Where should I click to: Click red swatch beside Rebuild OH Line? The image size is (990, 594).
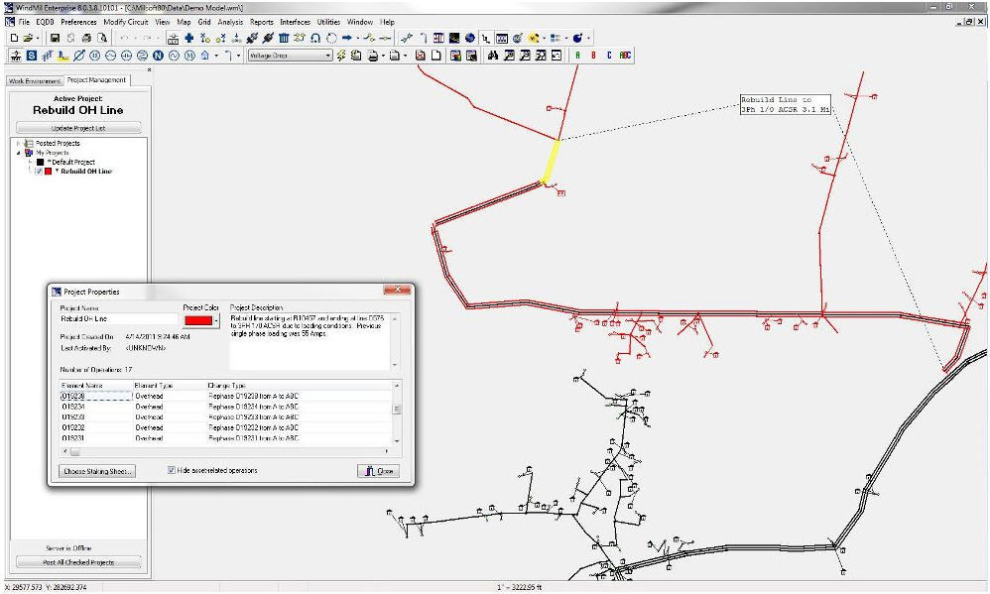(48, 172)
